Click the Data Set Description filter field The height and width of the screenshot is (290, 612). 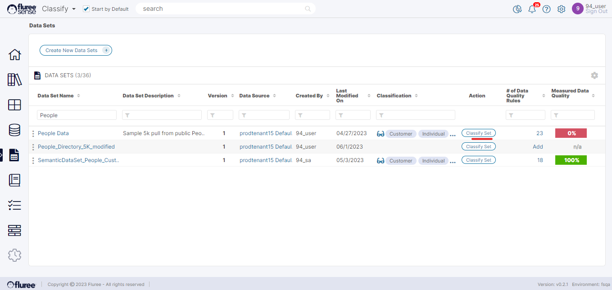(162, 115)
